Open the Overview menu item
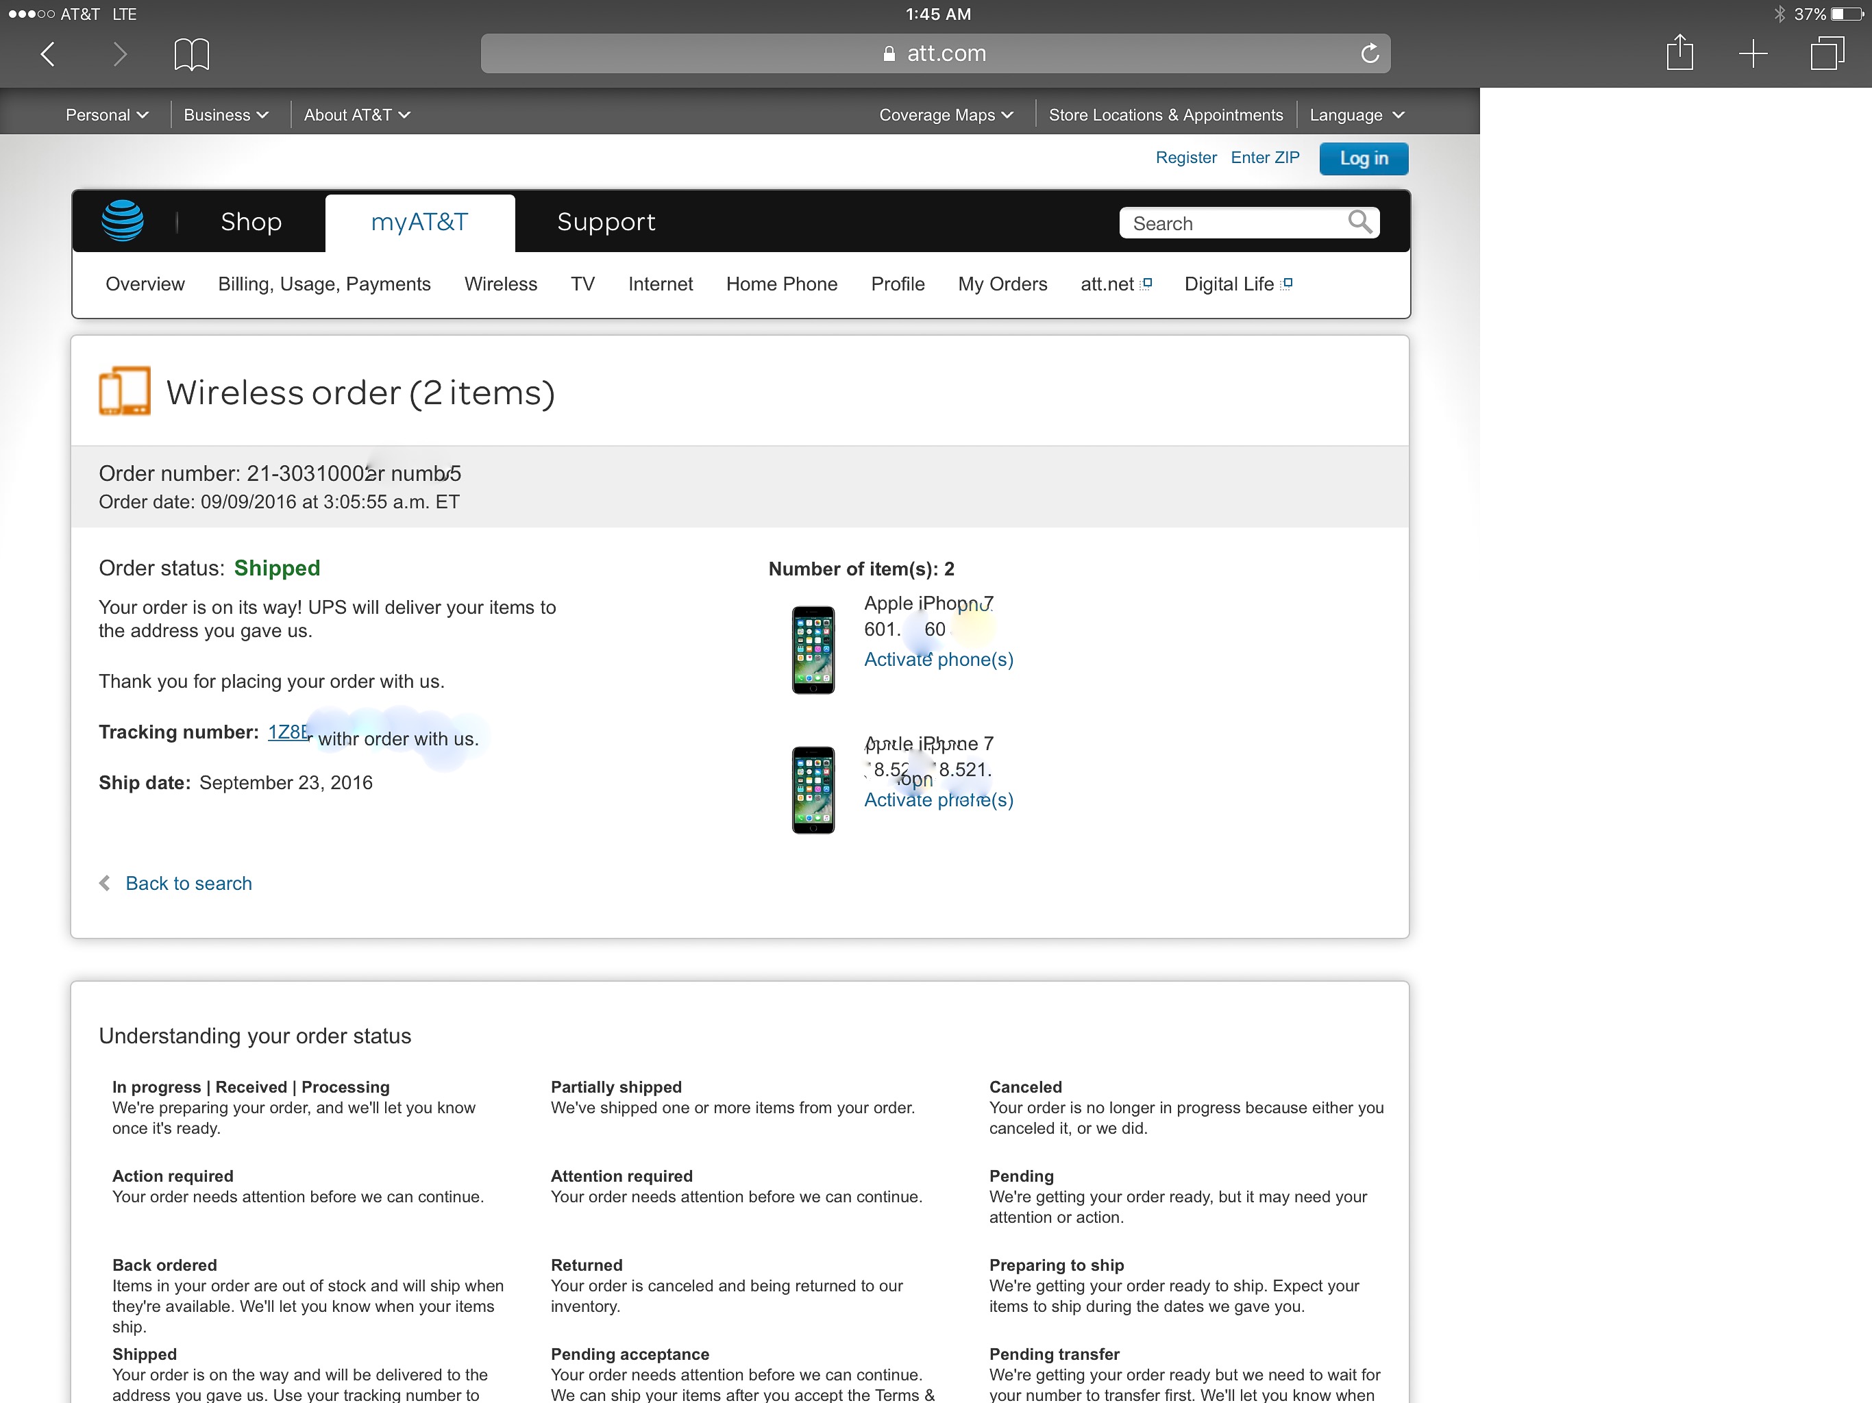This screenshot has height=1403, width=1872. click(x=145, y=284)
